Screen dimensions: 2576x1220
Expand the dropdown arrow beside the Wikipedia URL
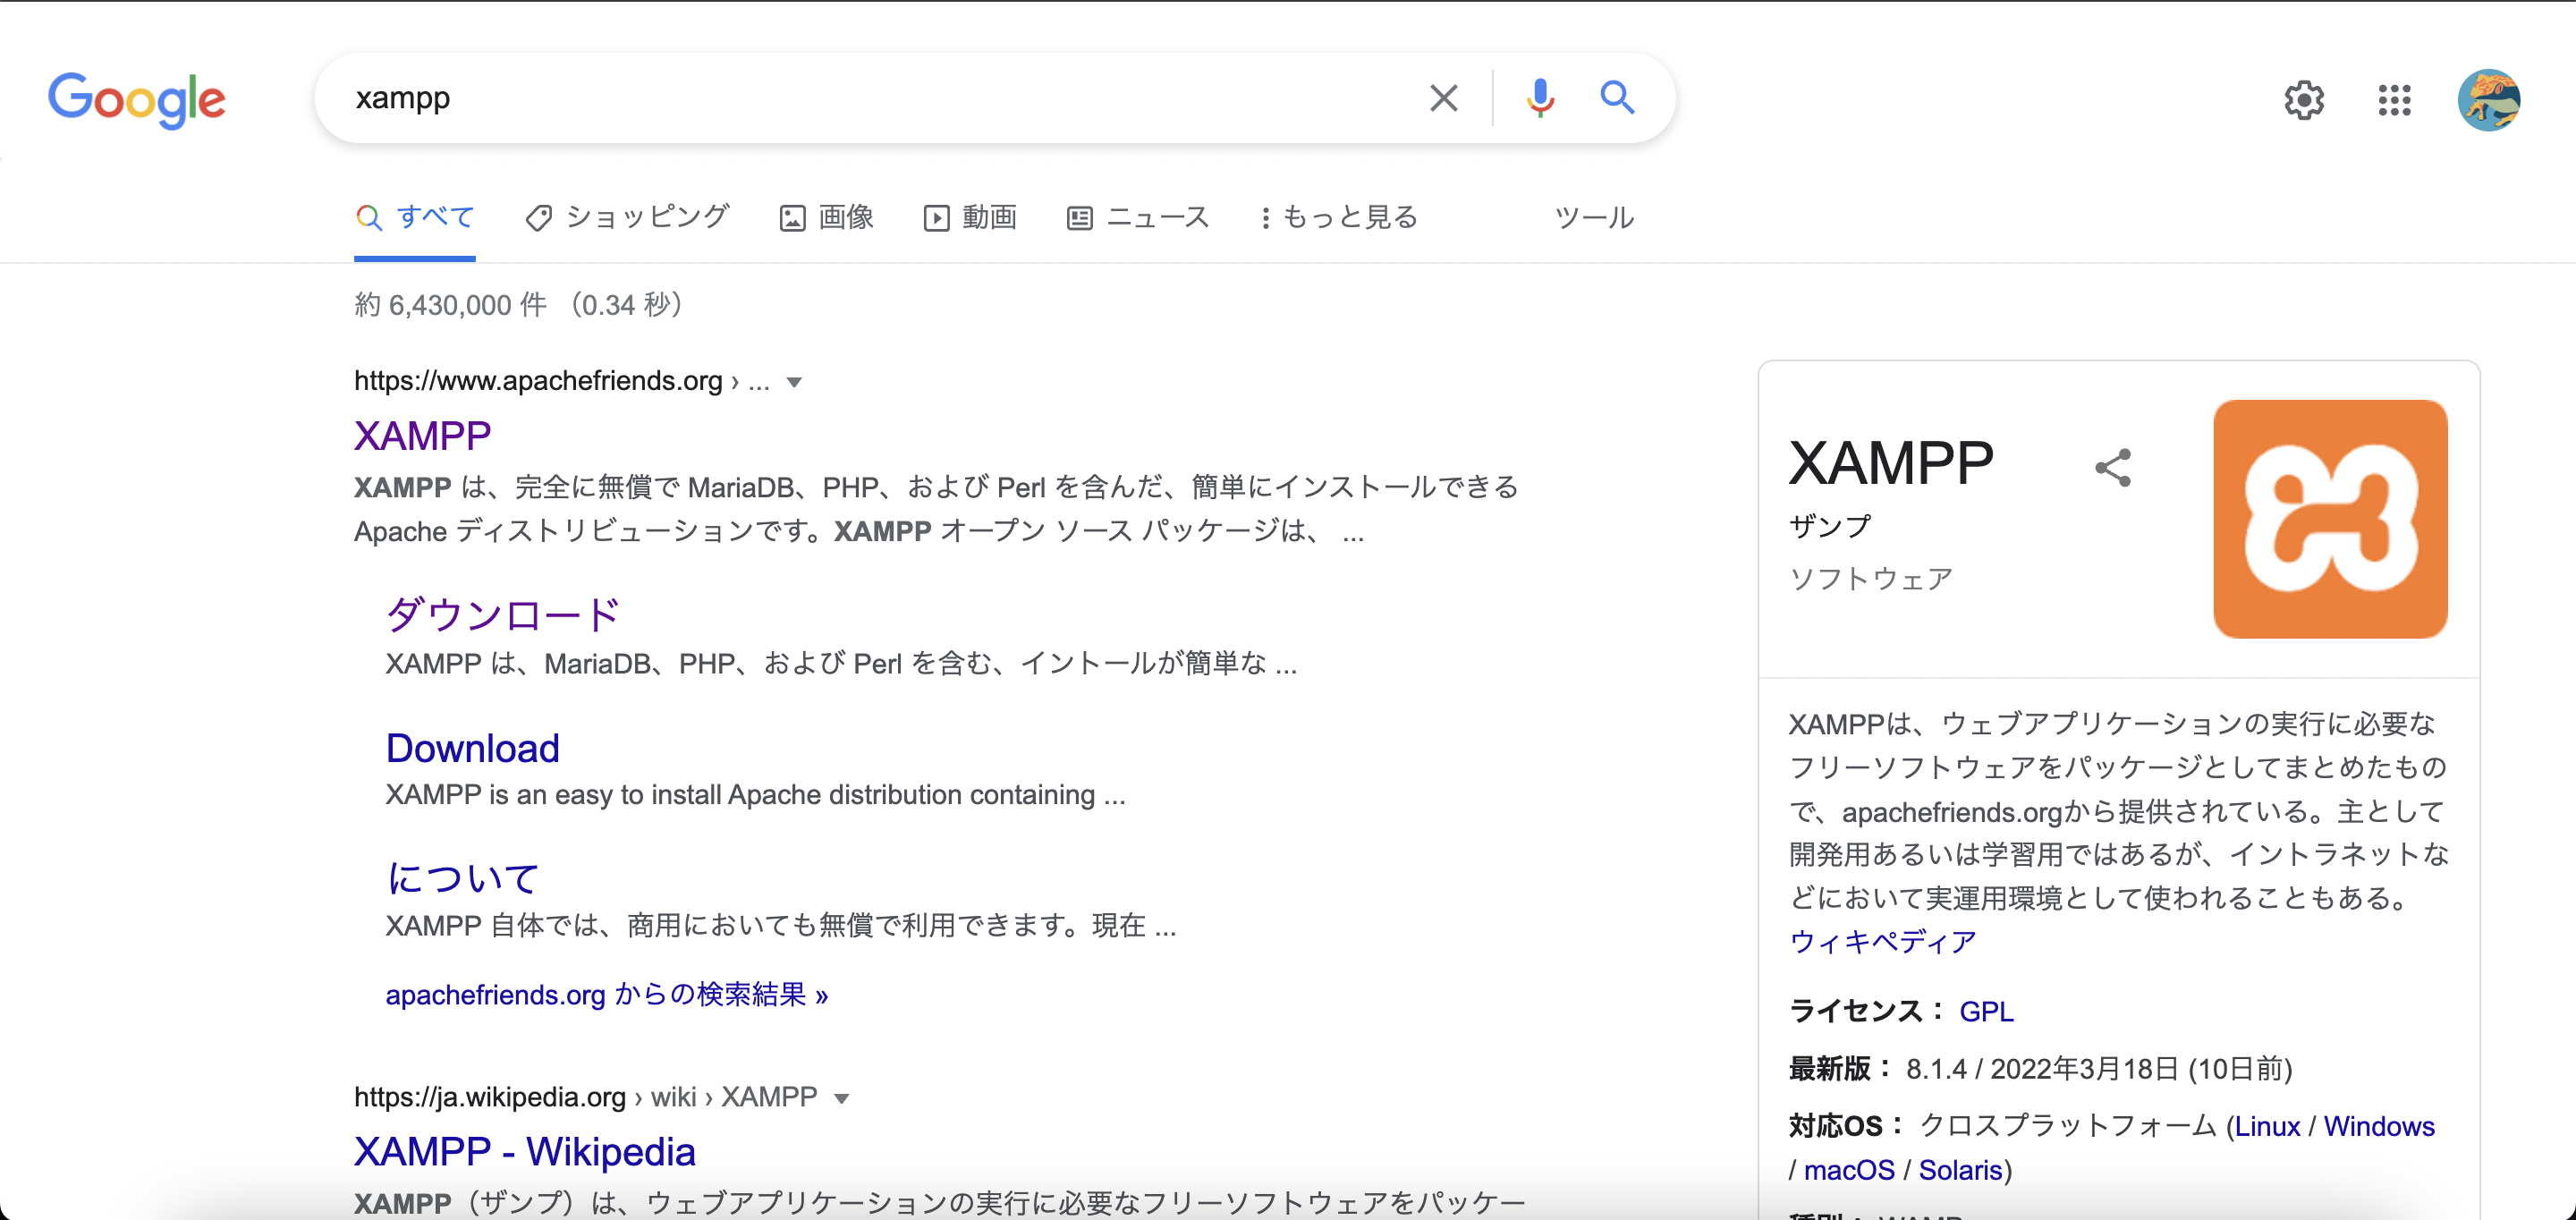click(842, 1097)
